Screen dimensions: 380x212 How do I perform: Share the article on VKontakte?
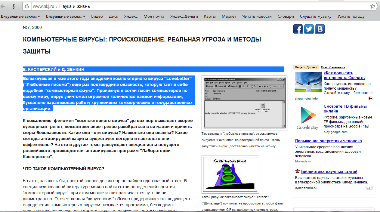(320, 29)
